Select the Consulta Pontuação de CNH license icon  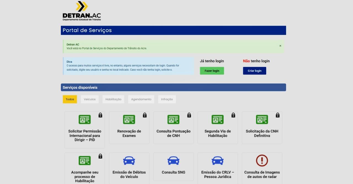click(173, 119)
